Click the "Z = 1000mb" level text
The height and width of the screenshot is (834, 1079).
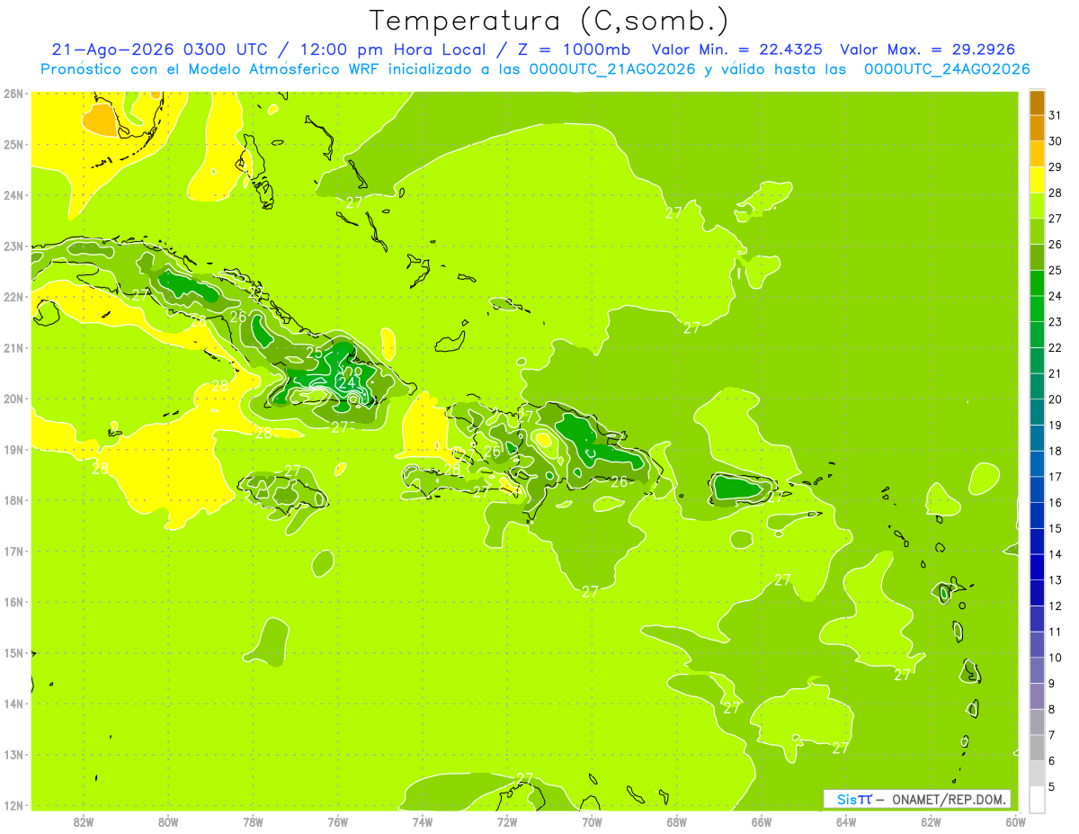point(574,49)
